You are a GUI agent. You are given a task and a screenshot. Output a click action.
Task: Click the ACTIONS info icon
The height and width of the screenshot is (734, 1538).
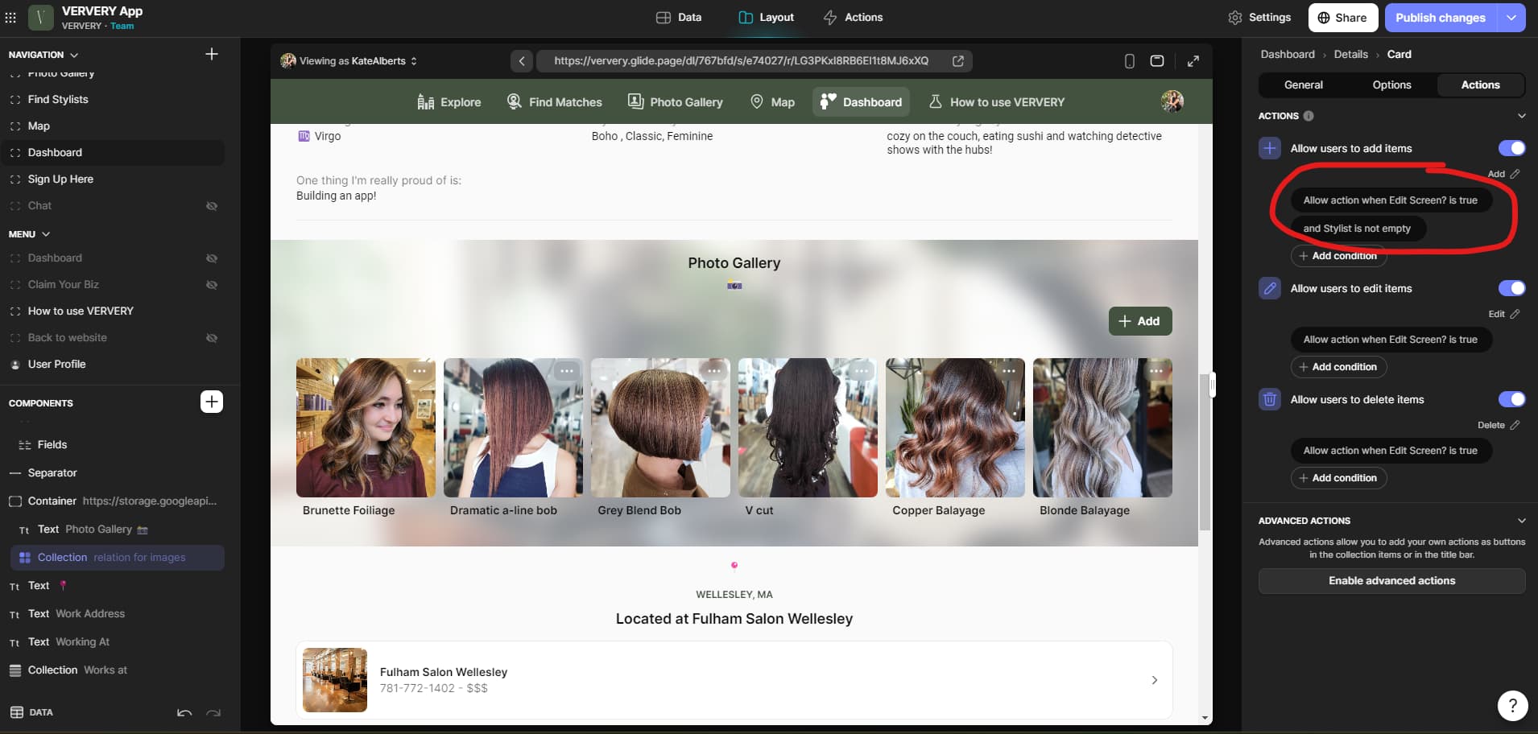(1309, 116)
